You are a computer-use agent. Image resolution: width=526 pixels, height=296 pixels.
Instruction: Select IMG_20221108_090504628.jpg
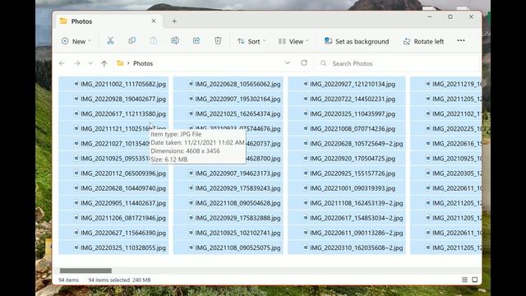(x=228, y=203)
